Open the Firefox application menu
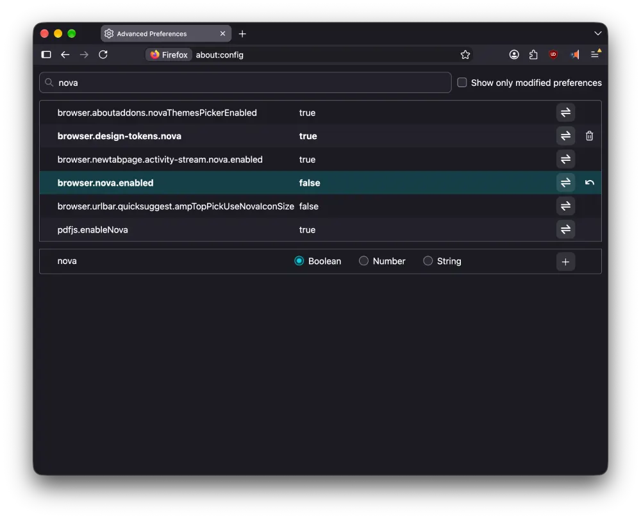Screen dimensions: 641x519 [595, 54]
